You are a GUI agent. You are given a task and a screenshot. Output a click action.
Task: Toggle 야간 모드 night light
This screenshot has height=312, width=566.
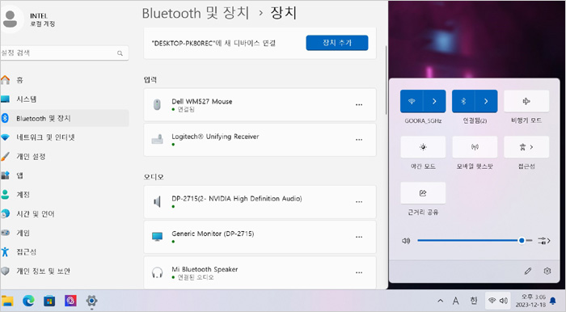pyautogui.click(x=423, y=147)
